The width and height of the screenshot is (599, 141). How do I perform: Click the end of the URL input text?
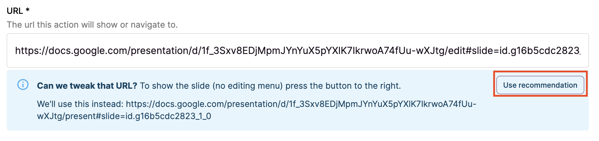(x=579, y=51)
